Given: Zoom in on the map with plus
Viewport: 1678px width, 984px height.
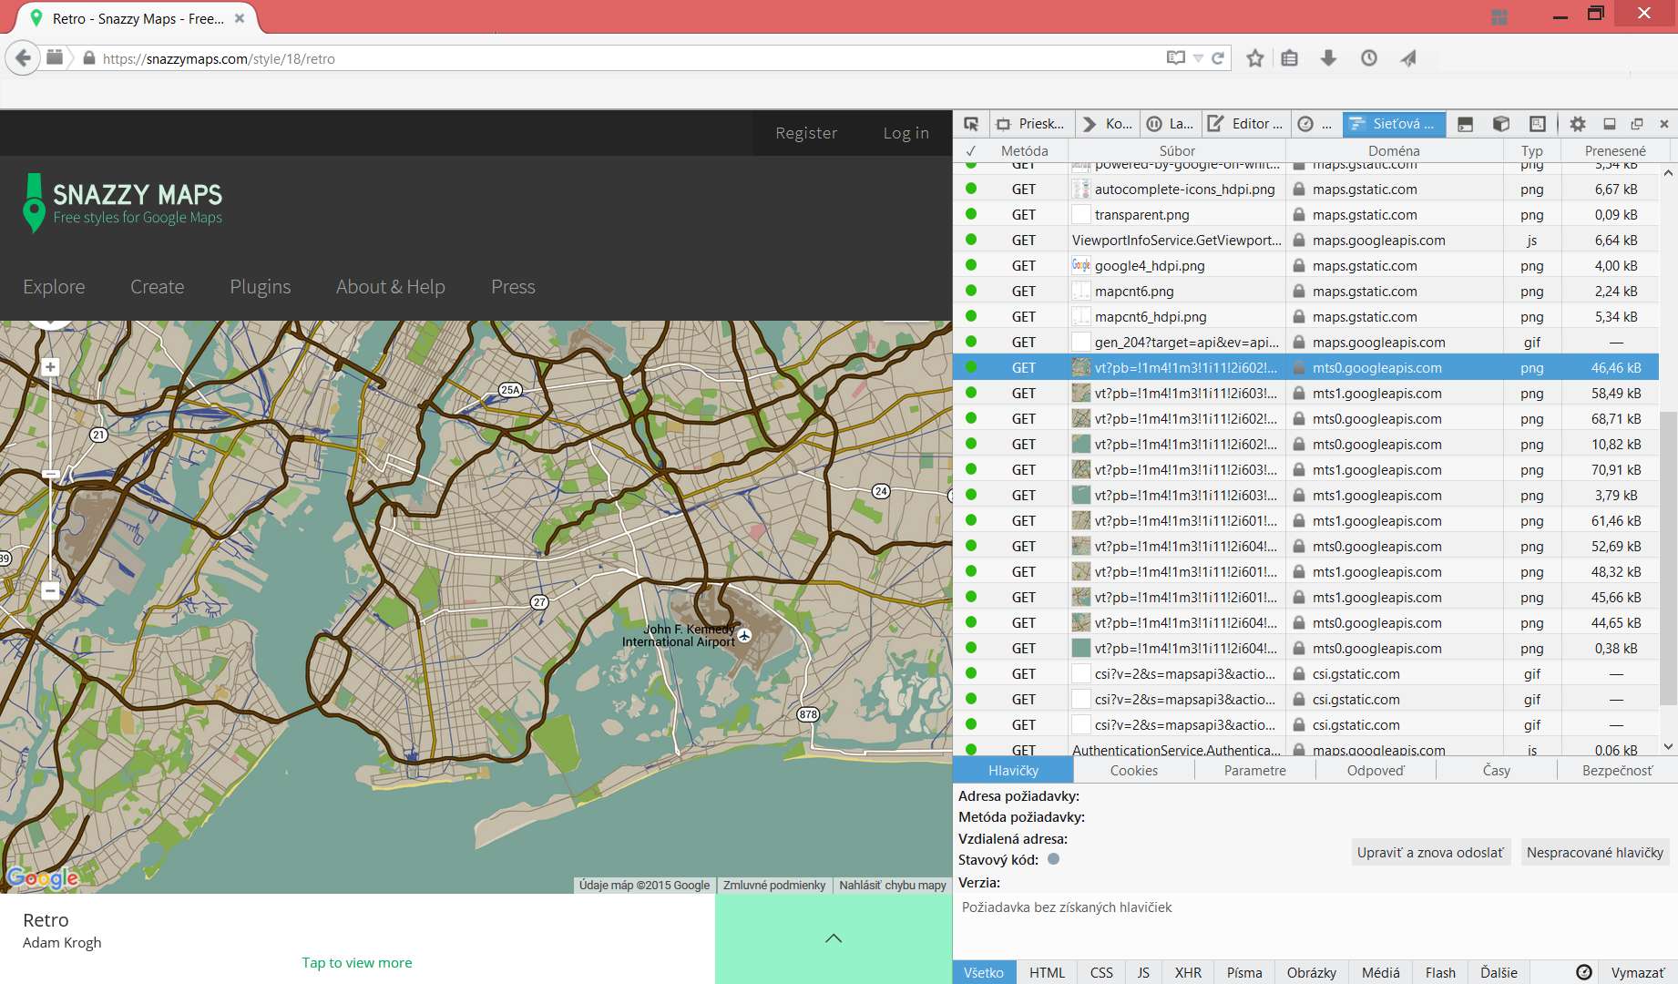Looking at the screenshot, I should [50, 367].
